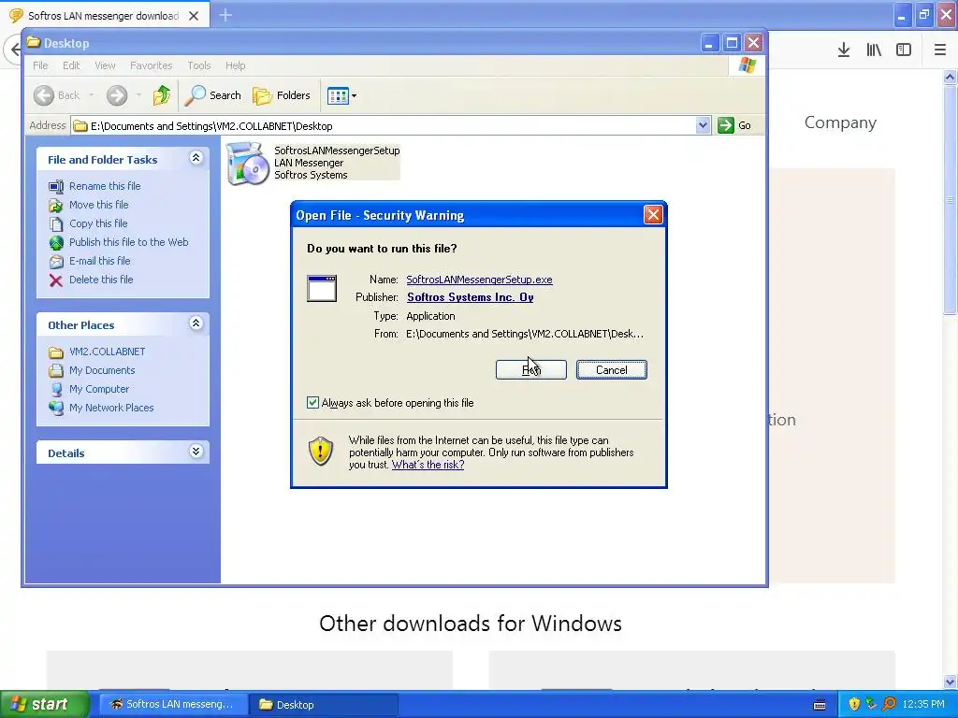Open the Favorites menu
This screenshot has height=718, width=958.
click(151, 65)
